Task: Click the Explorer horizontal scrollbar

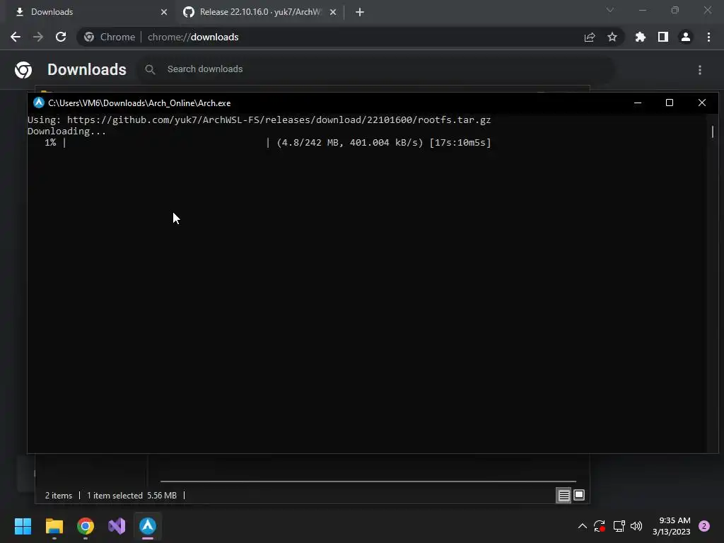Action: pyautogui.click(x=368, y=481)
